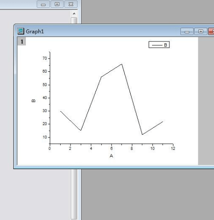Click the vertical scrollbar thumb
The width and height of the screenshot is (214, 220).
74,21
